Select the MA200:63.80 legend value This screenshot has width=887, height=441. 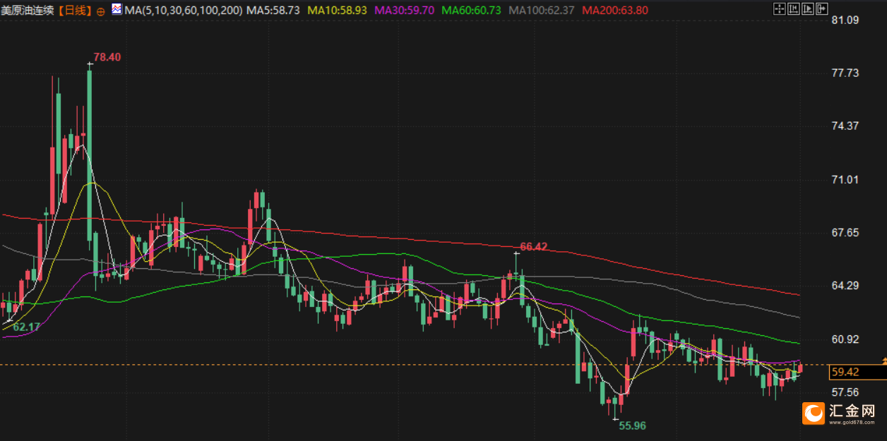click(615, 11)
